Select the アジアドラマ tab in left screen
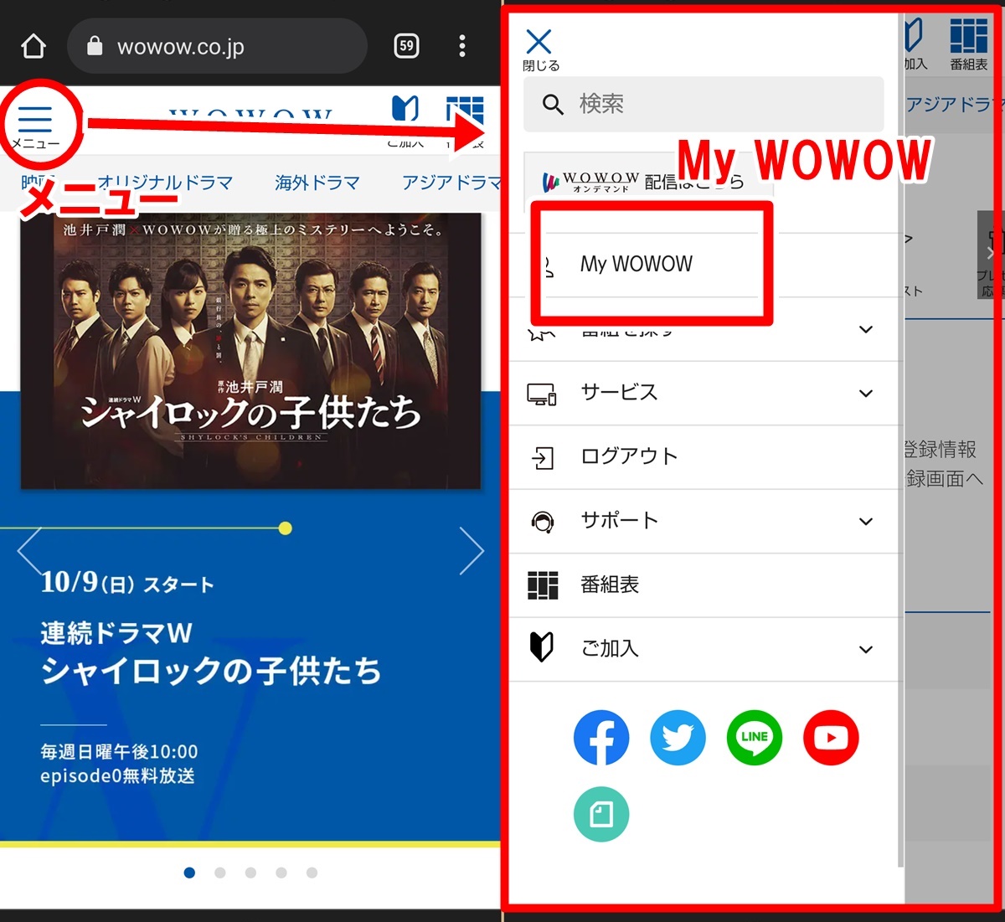Screen dimensions: 1005x922 (x=451, y=182)
